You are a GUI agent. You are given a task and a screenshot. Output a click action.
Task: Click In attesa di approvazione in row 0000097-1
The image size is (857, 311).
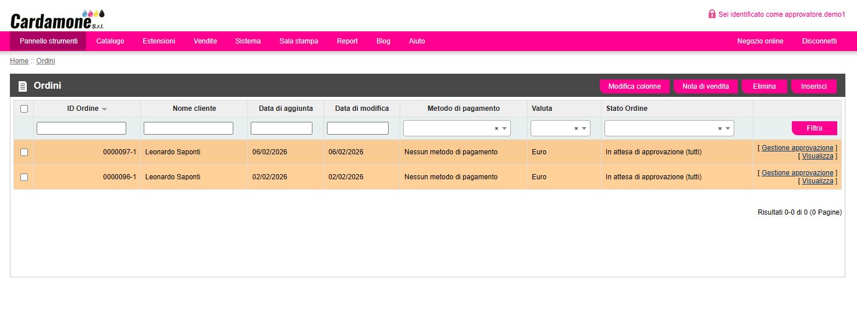click(653, 152)
